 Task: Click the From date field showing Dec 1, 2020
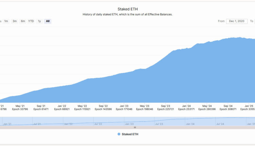[237, 21]
